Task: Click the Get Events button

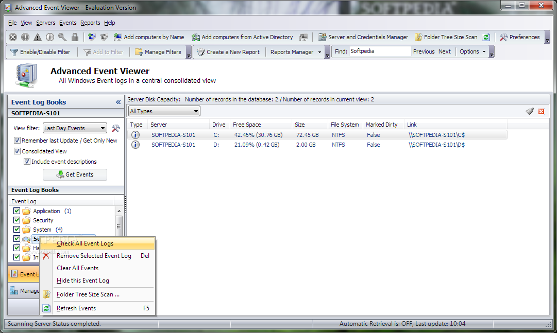Action: tap(75, 174)
